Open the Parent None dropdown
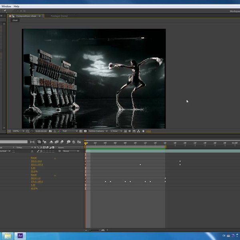Screen dimensions: 240x240 (71, 151)
